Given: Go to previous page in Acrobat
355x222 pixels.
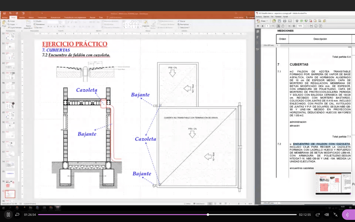Looking at the screenshot, I should click(x=258, y=26).
